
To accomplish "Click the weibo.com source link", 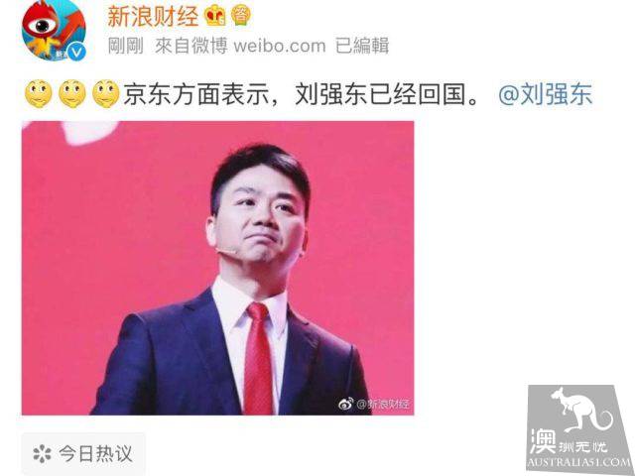I will pos(280,46).
